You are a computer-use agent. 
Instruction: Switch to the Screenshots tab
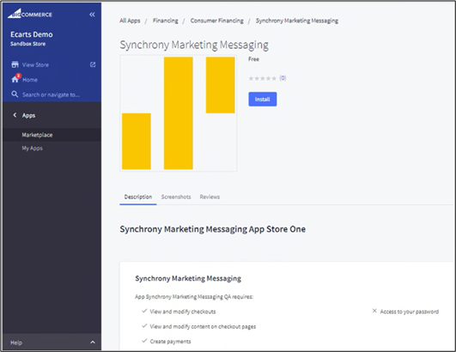(176, 197)
